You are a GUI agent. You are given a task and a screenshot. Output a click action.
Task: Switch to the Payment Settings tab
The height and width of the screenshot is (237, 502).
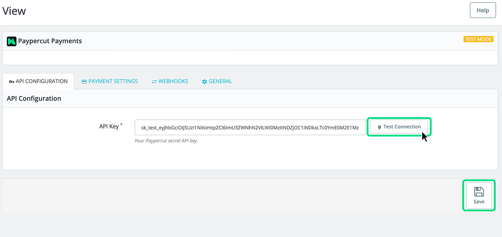click(110, 81)
